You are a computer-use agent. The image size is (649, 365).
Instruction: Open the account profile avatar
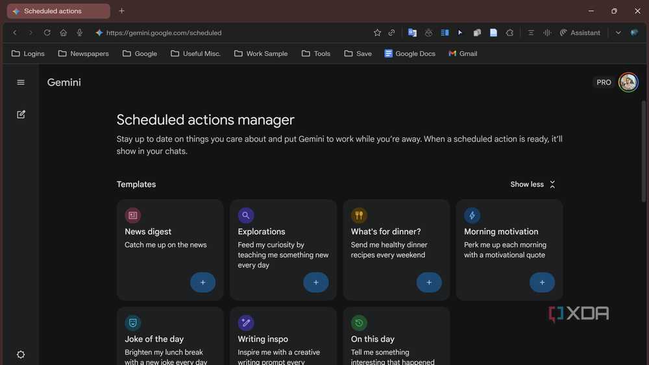(x=628, y=82)
